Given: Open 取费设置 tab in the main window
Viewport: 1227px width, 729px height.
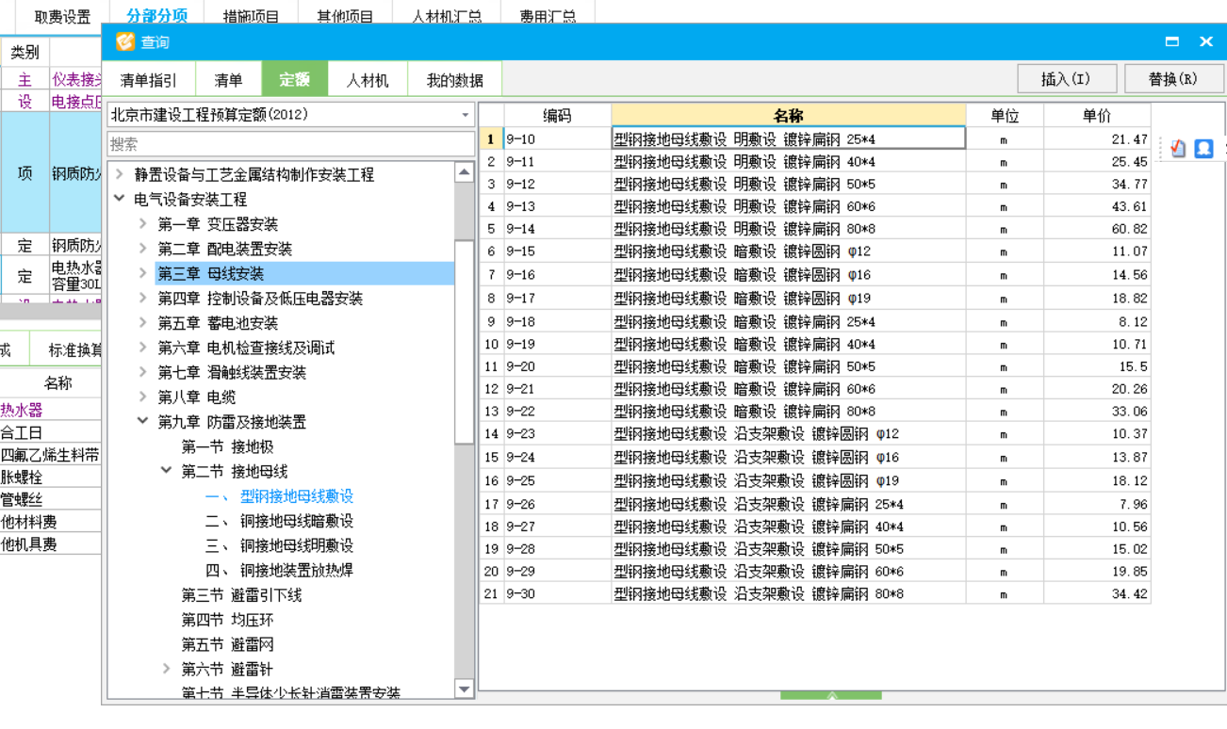Looking at the screenshot, I should click(x=62, y=16).
